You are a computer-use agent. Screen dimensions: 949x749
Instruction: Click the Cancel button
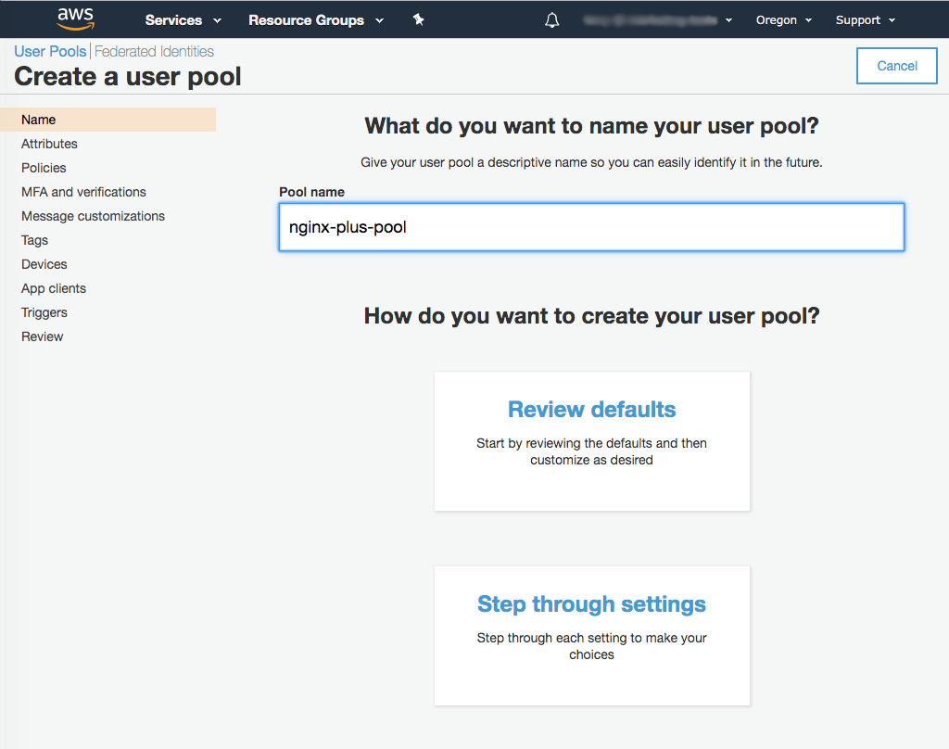pos(896,66)
